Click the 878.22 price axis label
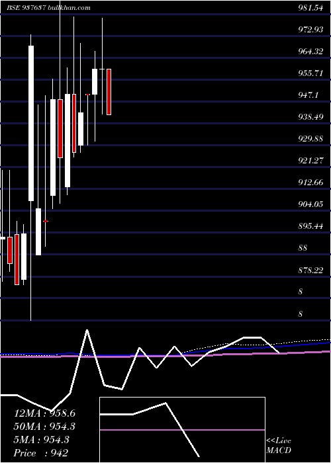Image resolution: width=331 pixels, height=463 pixels. pyautogui.click(x=310, y=270)
